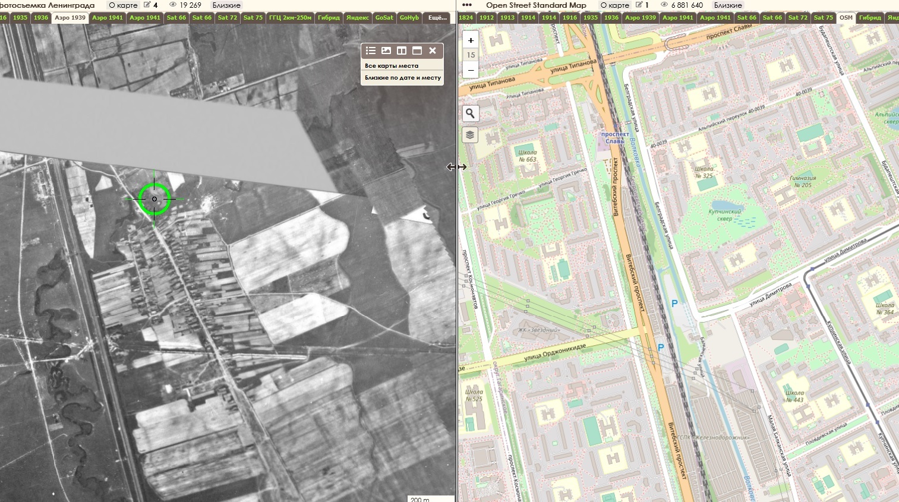The height and width of the screenshot is (502, 899).
Task: Click the zoom level 15 indicator
Action: 471,55
